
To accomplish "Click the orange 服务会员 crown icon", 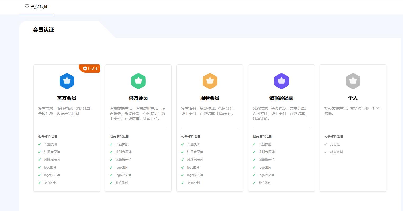I will pos(210,81).
